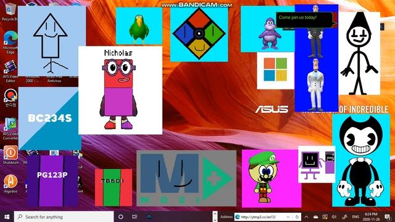
Task: Select the AVS Video Editor shortcut
Action: pos(10,72)
